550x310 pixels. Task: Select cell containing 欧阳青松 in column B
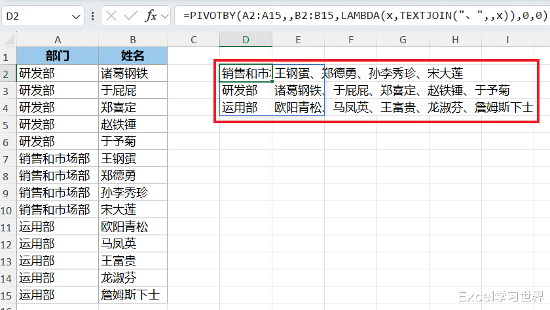point(133,227)
